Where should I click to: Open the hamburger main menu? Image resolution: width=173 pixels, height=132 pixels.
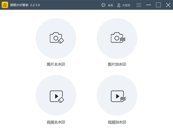139,5
